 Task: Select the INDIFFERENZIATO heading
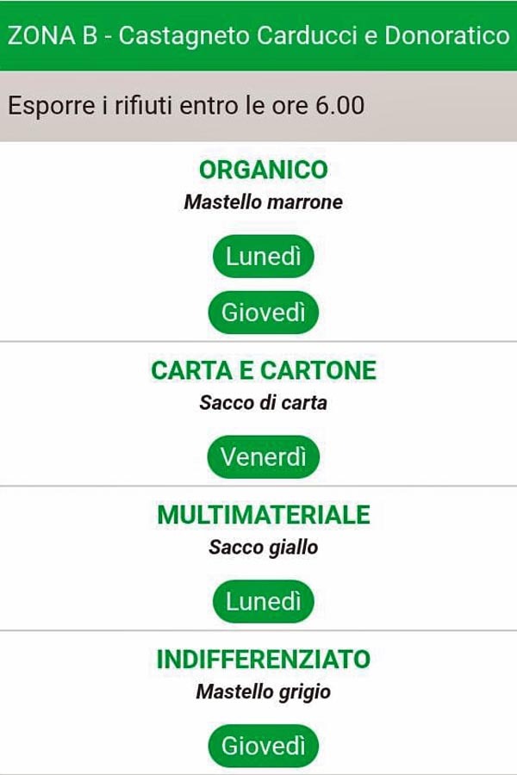point(263,660)
